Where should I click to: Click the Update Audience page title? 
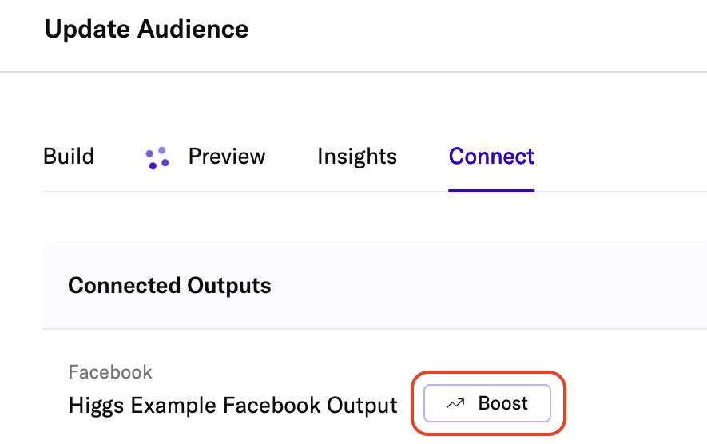tap(146, 30)
